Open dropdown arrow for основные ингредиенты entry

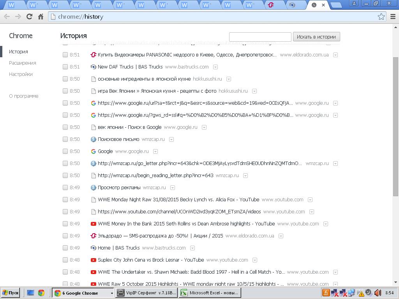[x=228, y=79]
